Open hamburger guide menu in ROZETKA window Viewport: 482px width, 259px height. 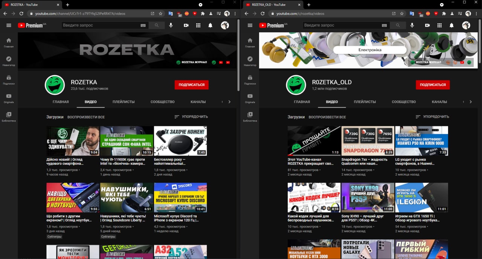pyautogui.click(x=9, y=25)
